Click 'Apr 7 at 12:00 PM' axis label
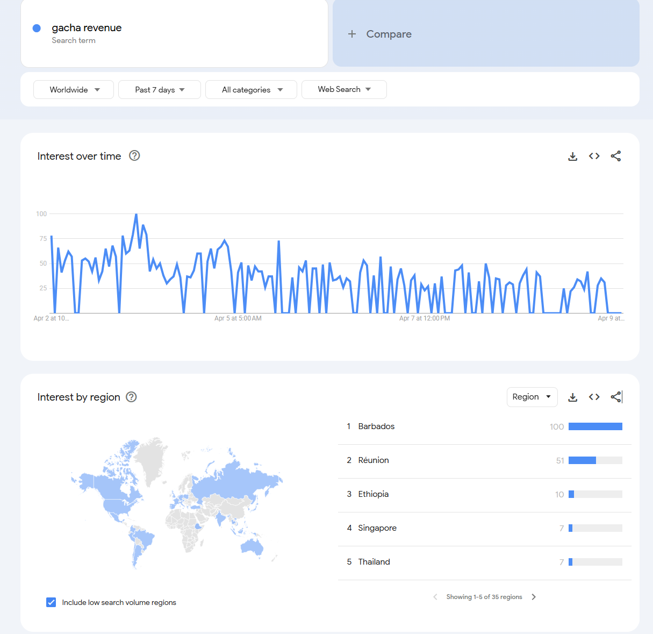The width and height of the screenshot is (653, 634). [x=425, y=318]
